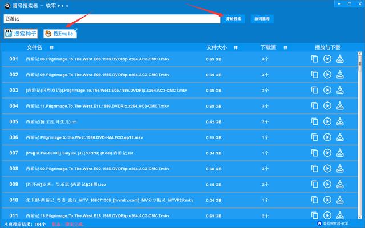Image resolution: width=365 pixels, height=228 pixels.
Task: Download the row 001 E06 file
Action: point(340,59)
